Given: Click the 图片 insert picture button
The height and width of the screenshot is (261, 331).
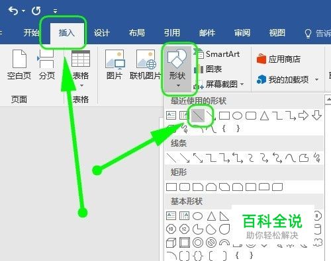Looking at the screenshot, I should coord(115,65).
